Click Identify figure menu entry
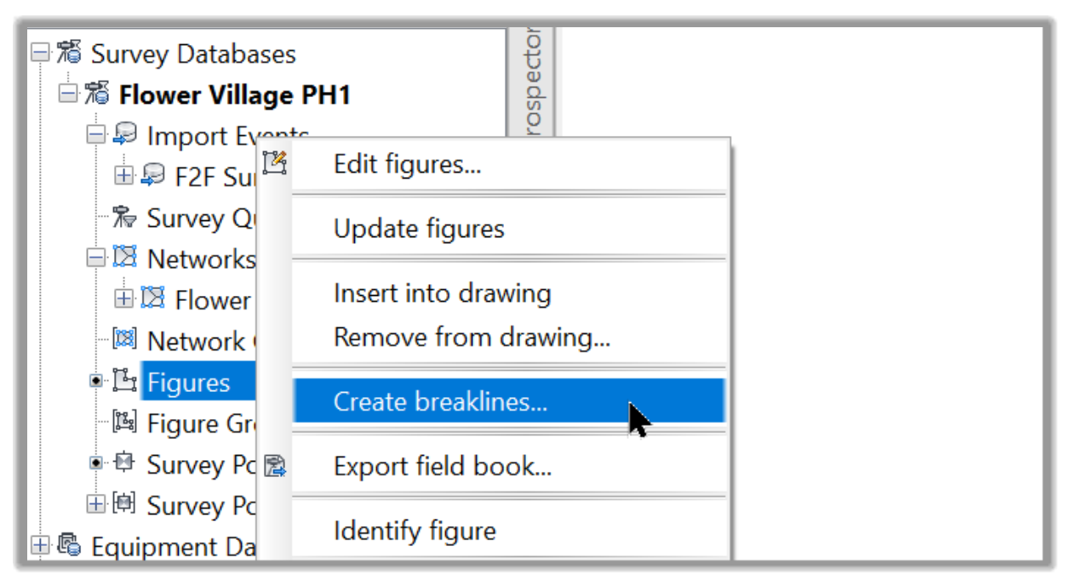 click(415, 531)
